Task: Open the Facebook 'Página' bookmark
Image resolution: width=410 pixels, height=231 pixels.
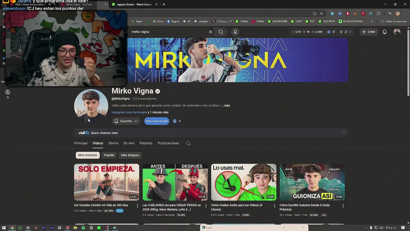Action: [173, 21]
